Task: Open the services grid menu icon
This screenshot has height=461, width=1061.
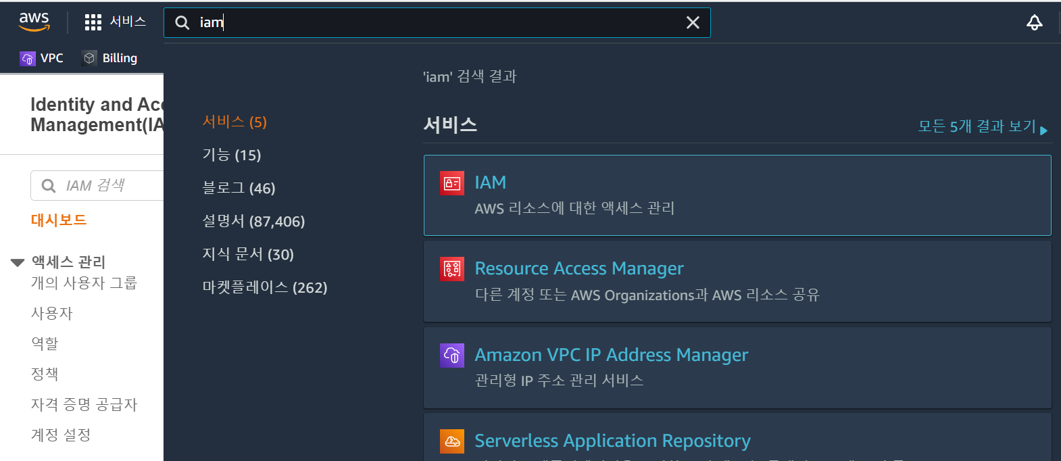Action: 93,22
